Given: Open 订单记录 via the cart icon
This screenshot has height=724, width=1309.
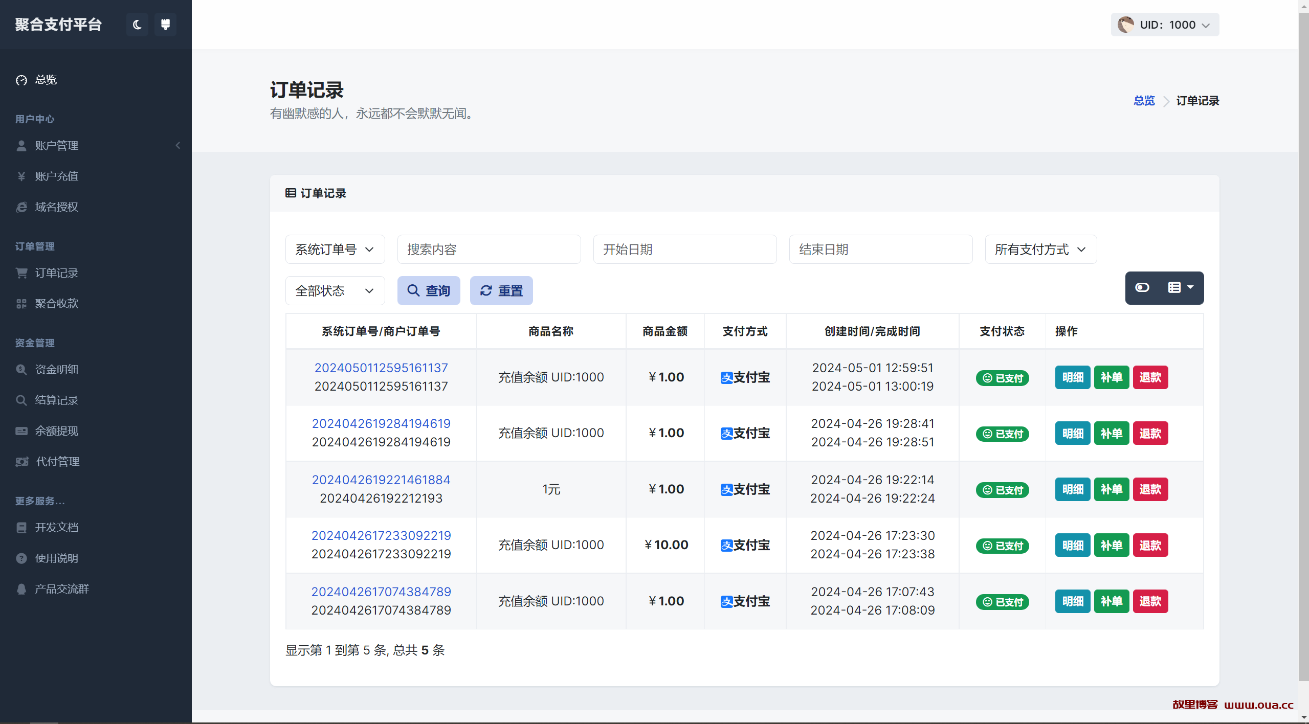Looking at the screenshot, I should coord(21,273).
